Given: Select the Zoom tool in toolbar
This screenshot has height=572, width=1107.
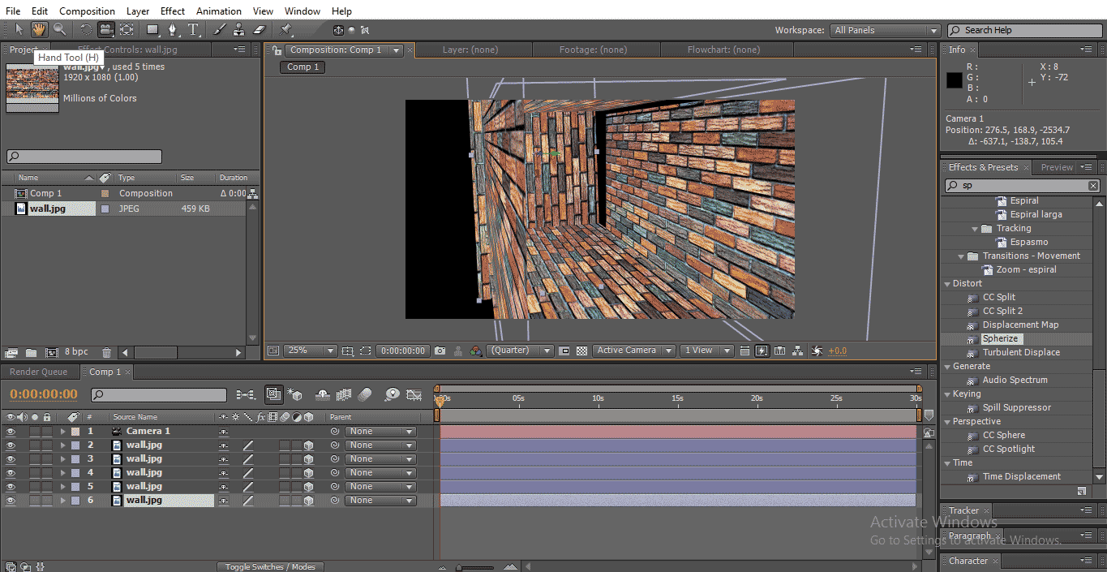Looking at the screenshot, I should tap(59, 30).
